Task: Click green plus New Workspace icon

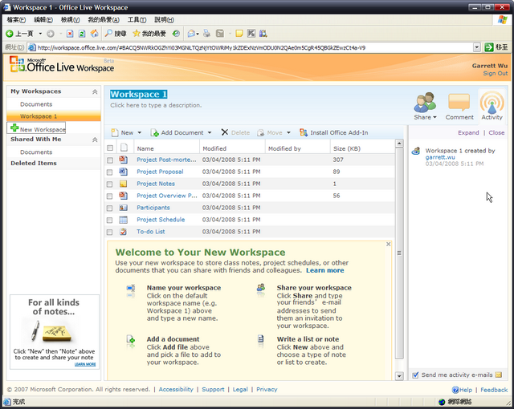Action: click(14, 128)
